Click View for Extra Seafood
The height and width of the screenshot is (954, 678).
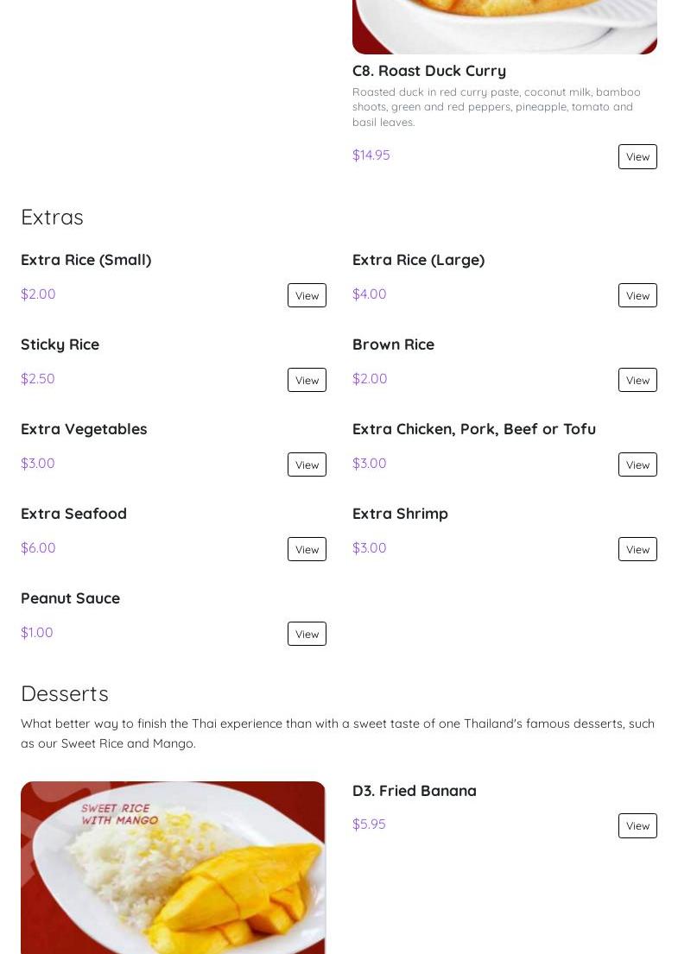click(x=307, y=549)
